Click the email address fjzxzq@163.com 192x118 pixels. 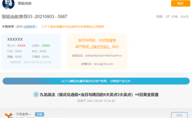103,64
